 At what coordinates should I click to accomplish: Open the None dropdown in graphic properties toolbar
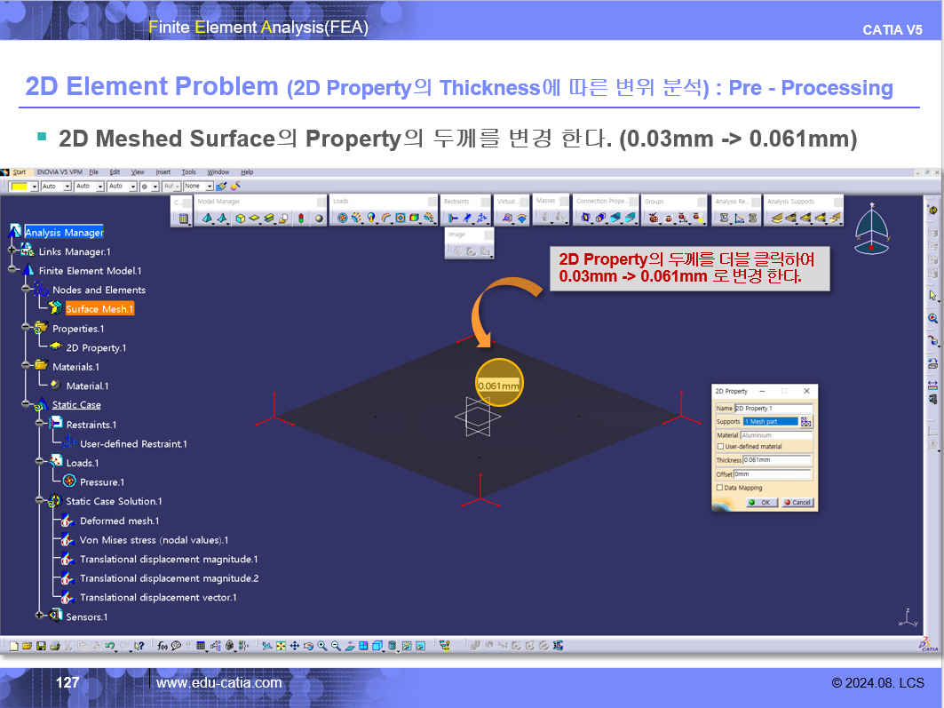click(x=210, y=187)
